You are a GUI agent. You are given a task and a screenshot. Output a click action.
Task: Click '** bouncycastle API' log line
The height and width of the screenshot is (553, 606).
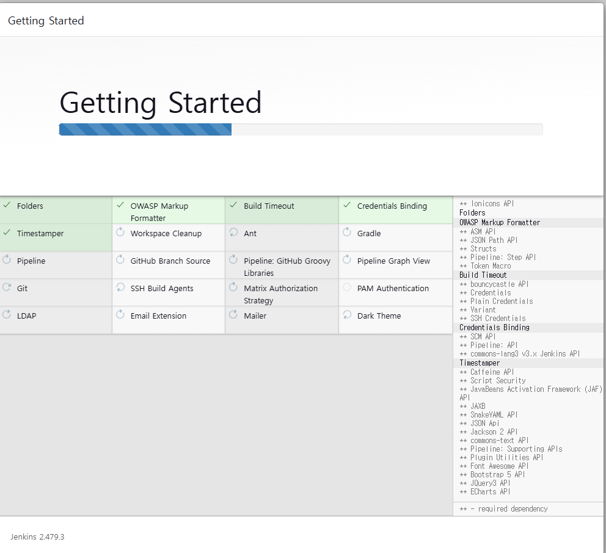[x=494, y=284]
